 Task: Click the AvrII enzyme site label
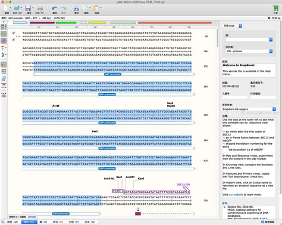coord(56,106)
